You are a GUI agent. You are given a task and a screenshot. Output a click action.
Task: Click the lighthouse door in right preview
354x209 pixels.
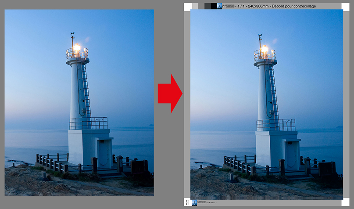tap(292, 155)
